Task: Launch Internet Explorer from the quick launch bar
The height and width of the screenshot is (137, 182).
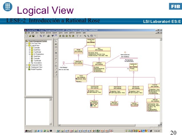Action: click(x=39, y=131)
